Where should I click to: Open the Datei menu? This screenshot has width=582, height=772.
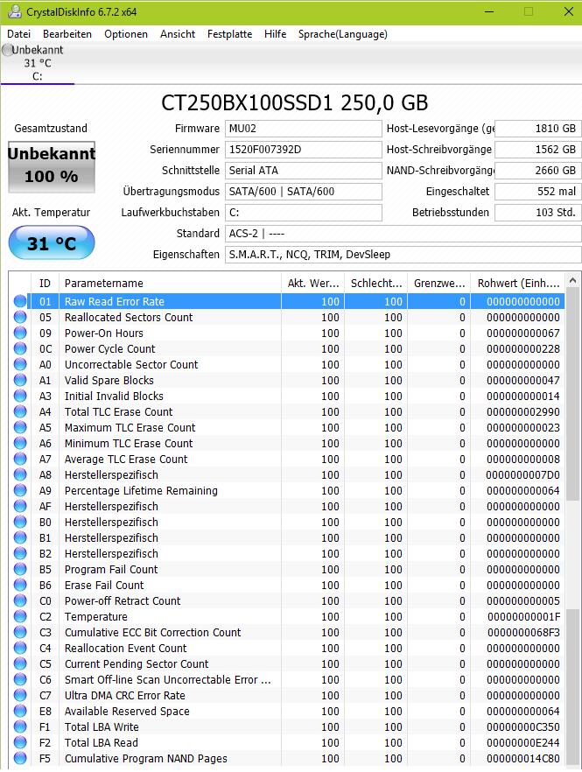[x=18, y=34]
